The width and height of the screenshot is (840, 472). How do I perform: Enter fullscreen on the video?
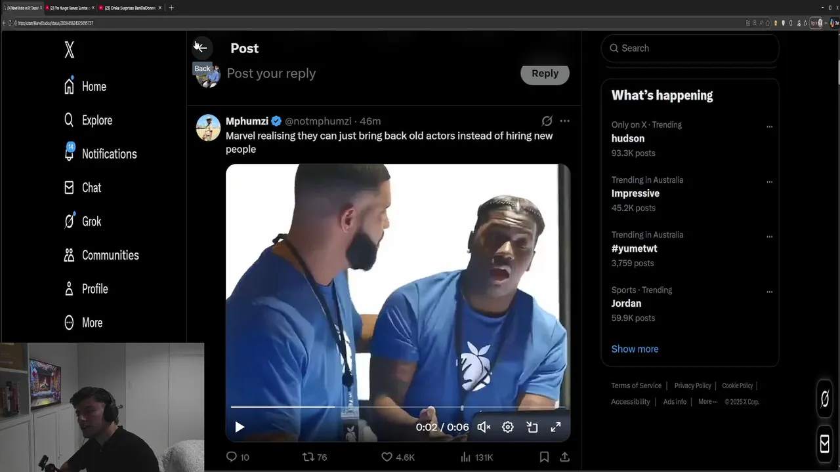click(556, 427)
